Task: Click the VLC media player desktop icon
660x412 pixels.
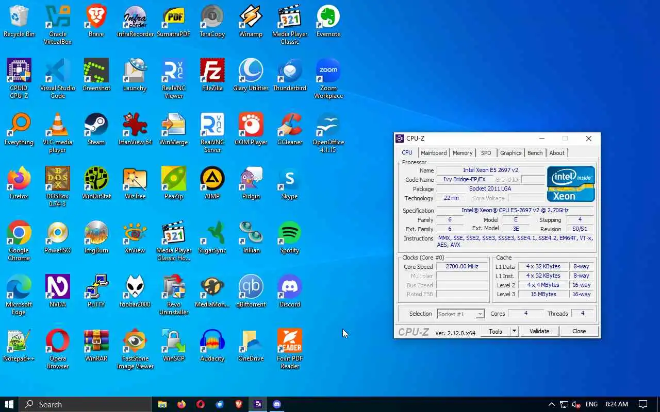Action: click(58, 132)
